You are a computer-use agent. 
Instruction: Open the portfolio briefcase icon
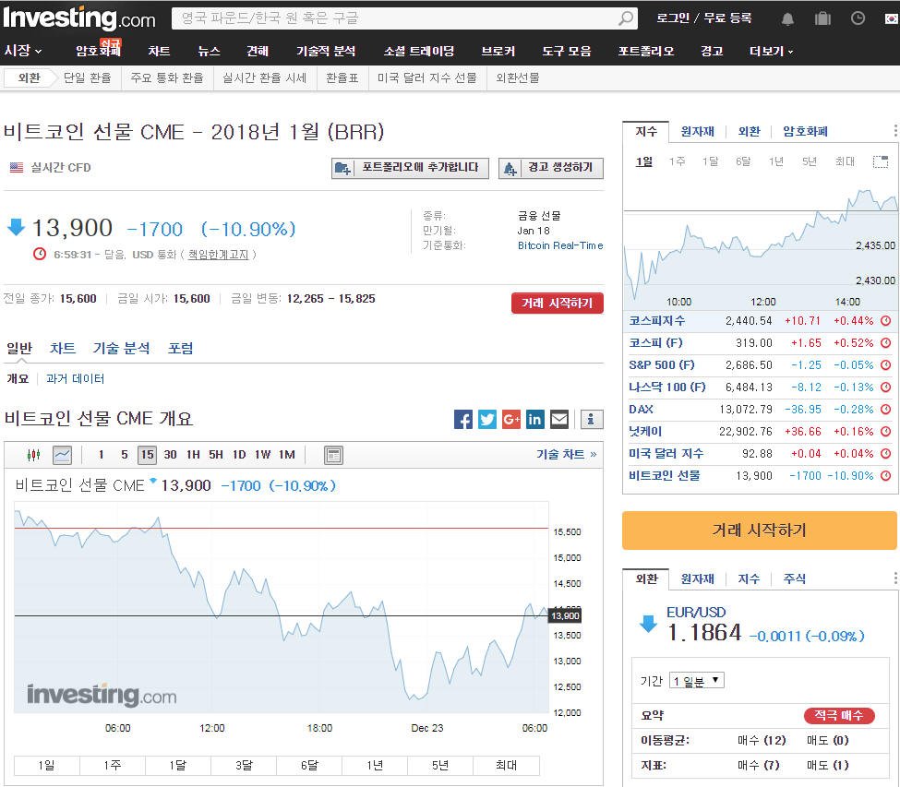(x=822, y=18)
